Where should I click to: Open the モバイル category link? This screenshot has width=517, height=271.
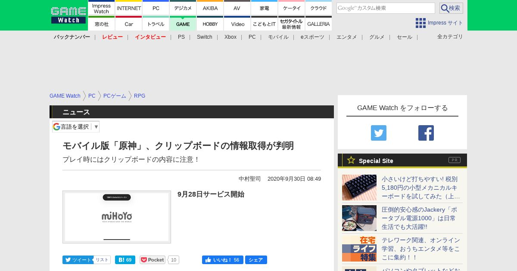click(278, 37)
